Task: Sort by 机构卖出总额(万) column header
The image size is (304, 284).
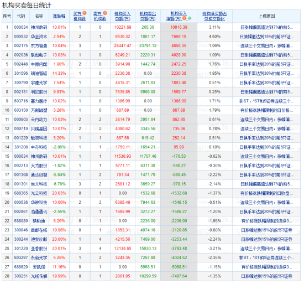Action: [148, 16]
